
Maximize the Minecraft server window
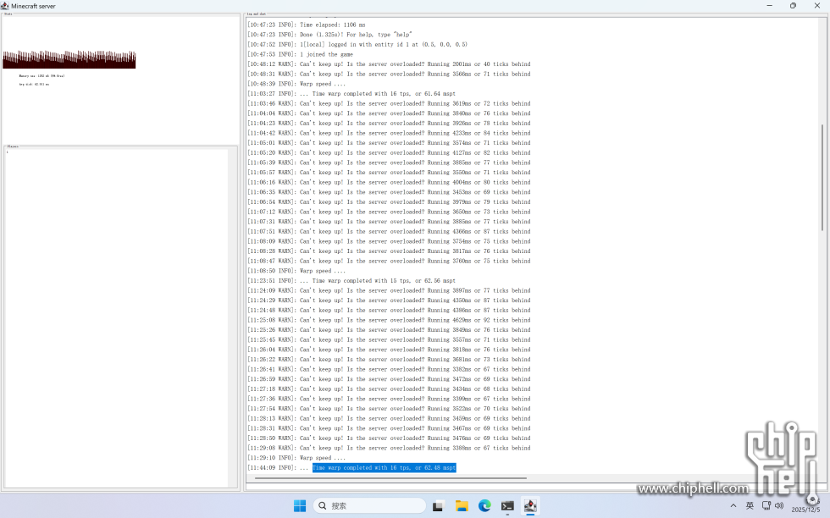pyautogui.click(x=793, y=5)
